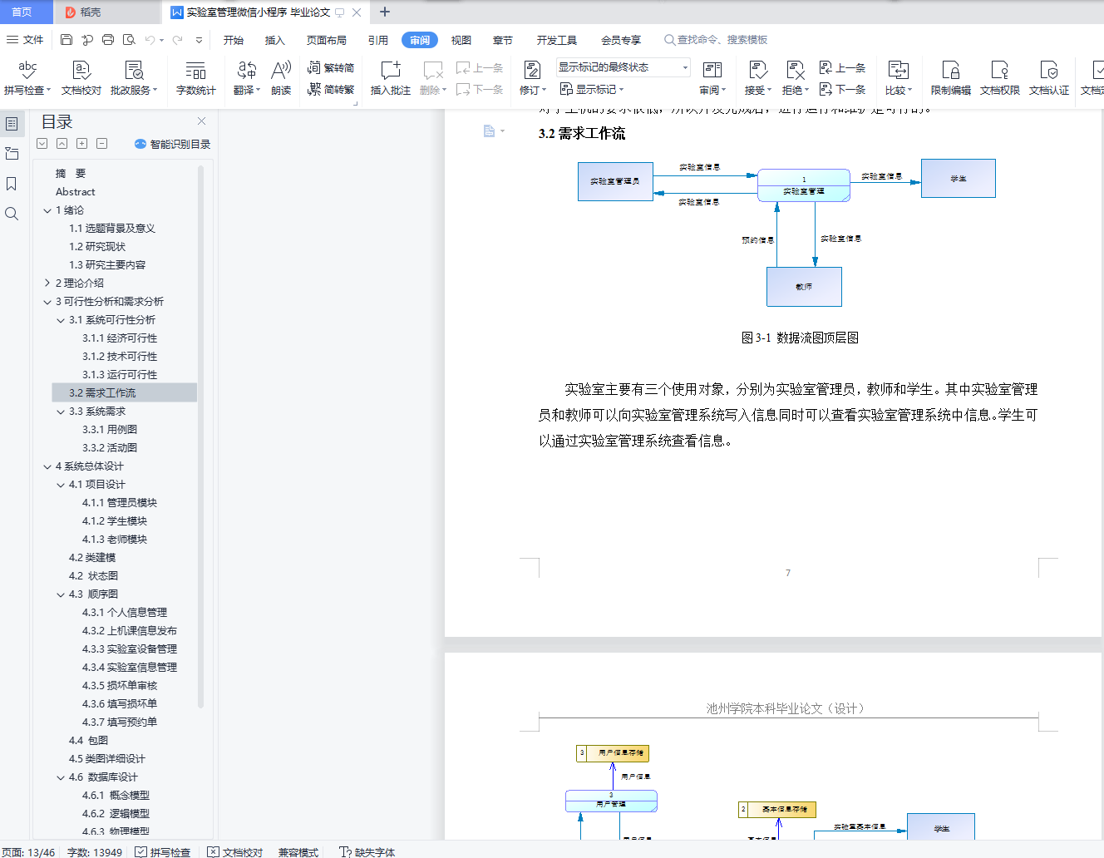Screen dimensions: 1104x858
Task: Insert a comment with 插入批注
Action: [x=391, y=77]
